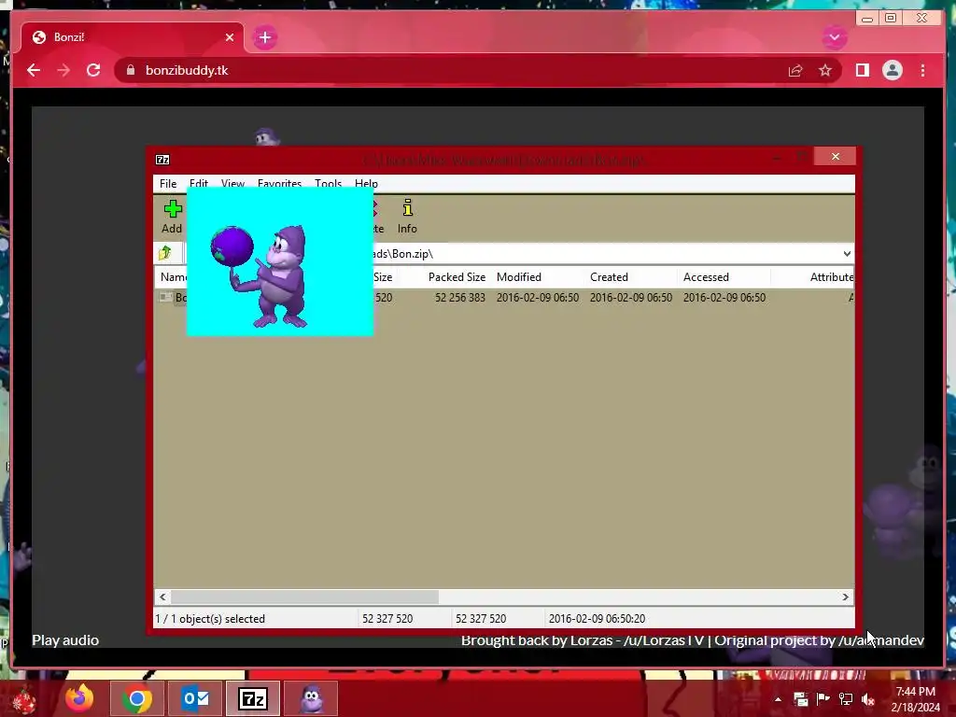This screenshot has width=956, height=717.
Task: Open the network tray icon
Action: [x=846, y=699]
